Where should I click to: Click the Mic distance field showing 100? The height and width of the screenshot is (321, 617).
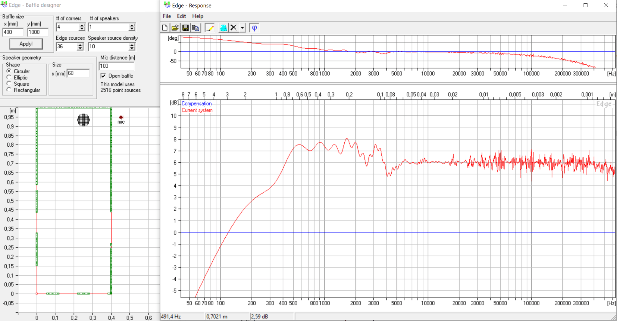tap(117, 66)
